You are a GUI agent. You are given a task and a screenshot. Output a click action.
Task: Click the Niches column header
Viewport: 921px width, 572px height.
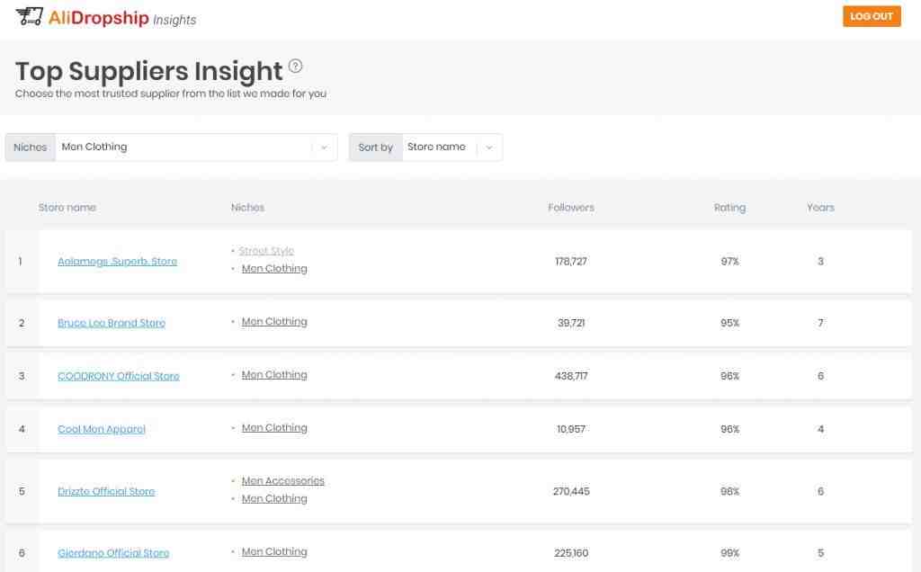pos(247,208)
